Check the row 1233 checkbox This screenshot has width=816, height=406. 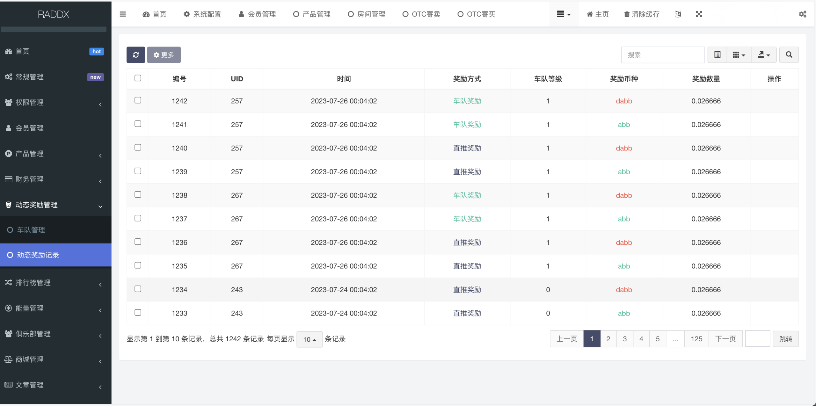[138, 313]
